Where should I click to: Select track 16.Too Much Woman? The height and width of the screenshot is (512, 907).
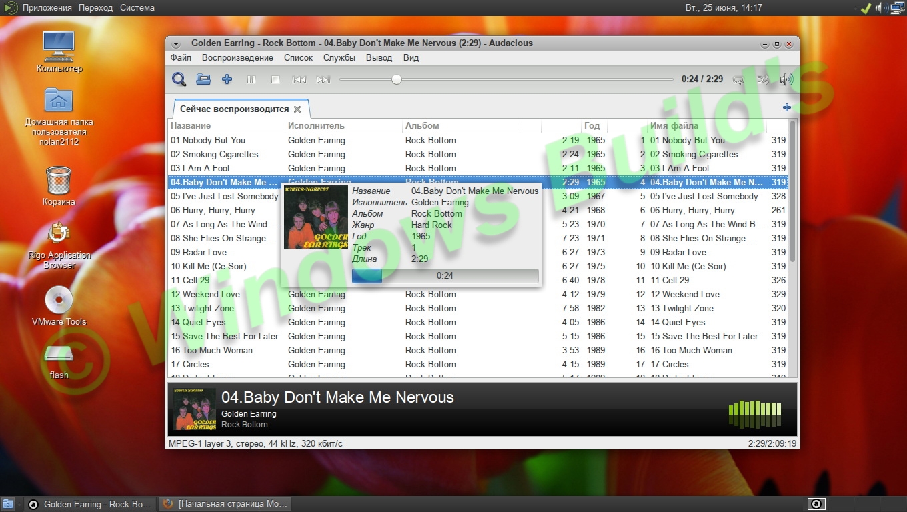click(478, 350)
